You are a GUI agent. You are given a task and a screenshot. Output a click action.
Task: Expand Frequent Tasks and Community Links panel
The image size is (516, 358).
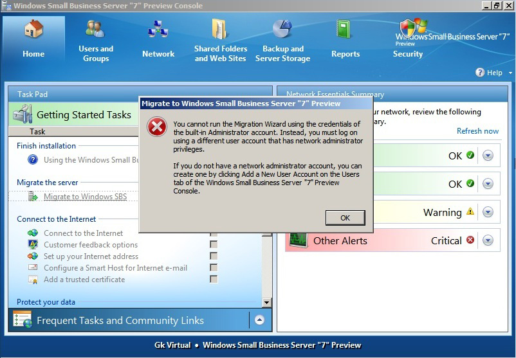(259, 320)
